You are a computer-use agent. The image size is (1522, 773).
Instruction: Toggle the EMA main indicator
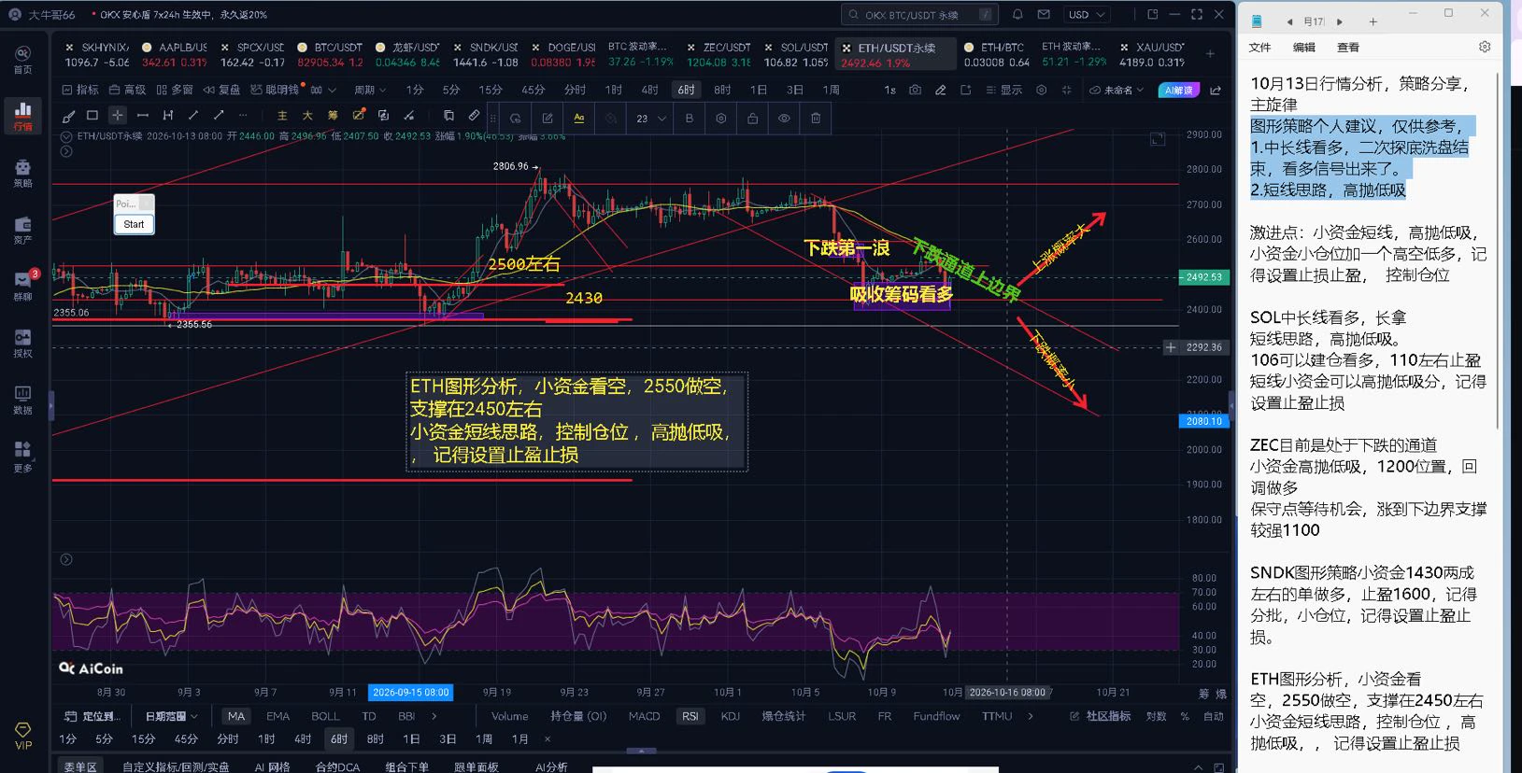tap(277, 716)
